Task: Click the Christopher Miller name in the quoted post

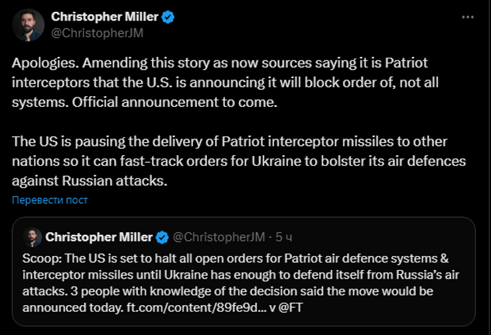Action: coord(98,237)
